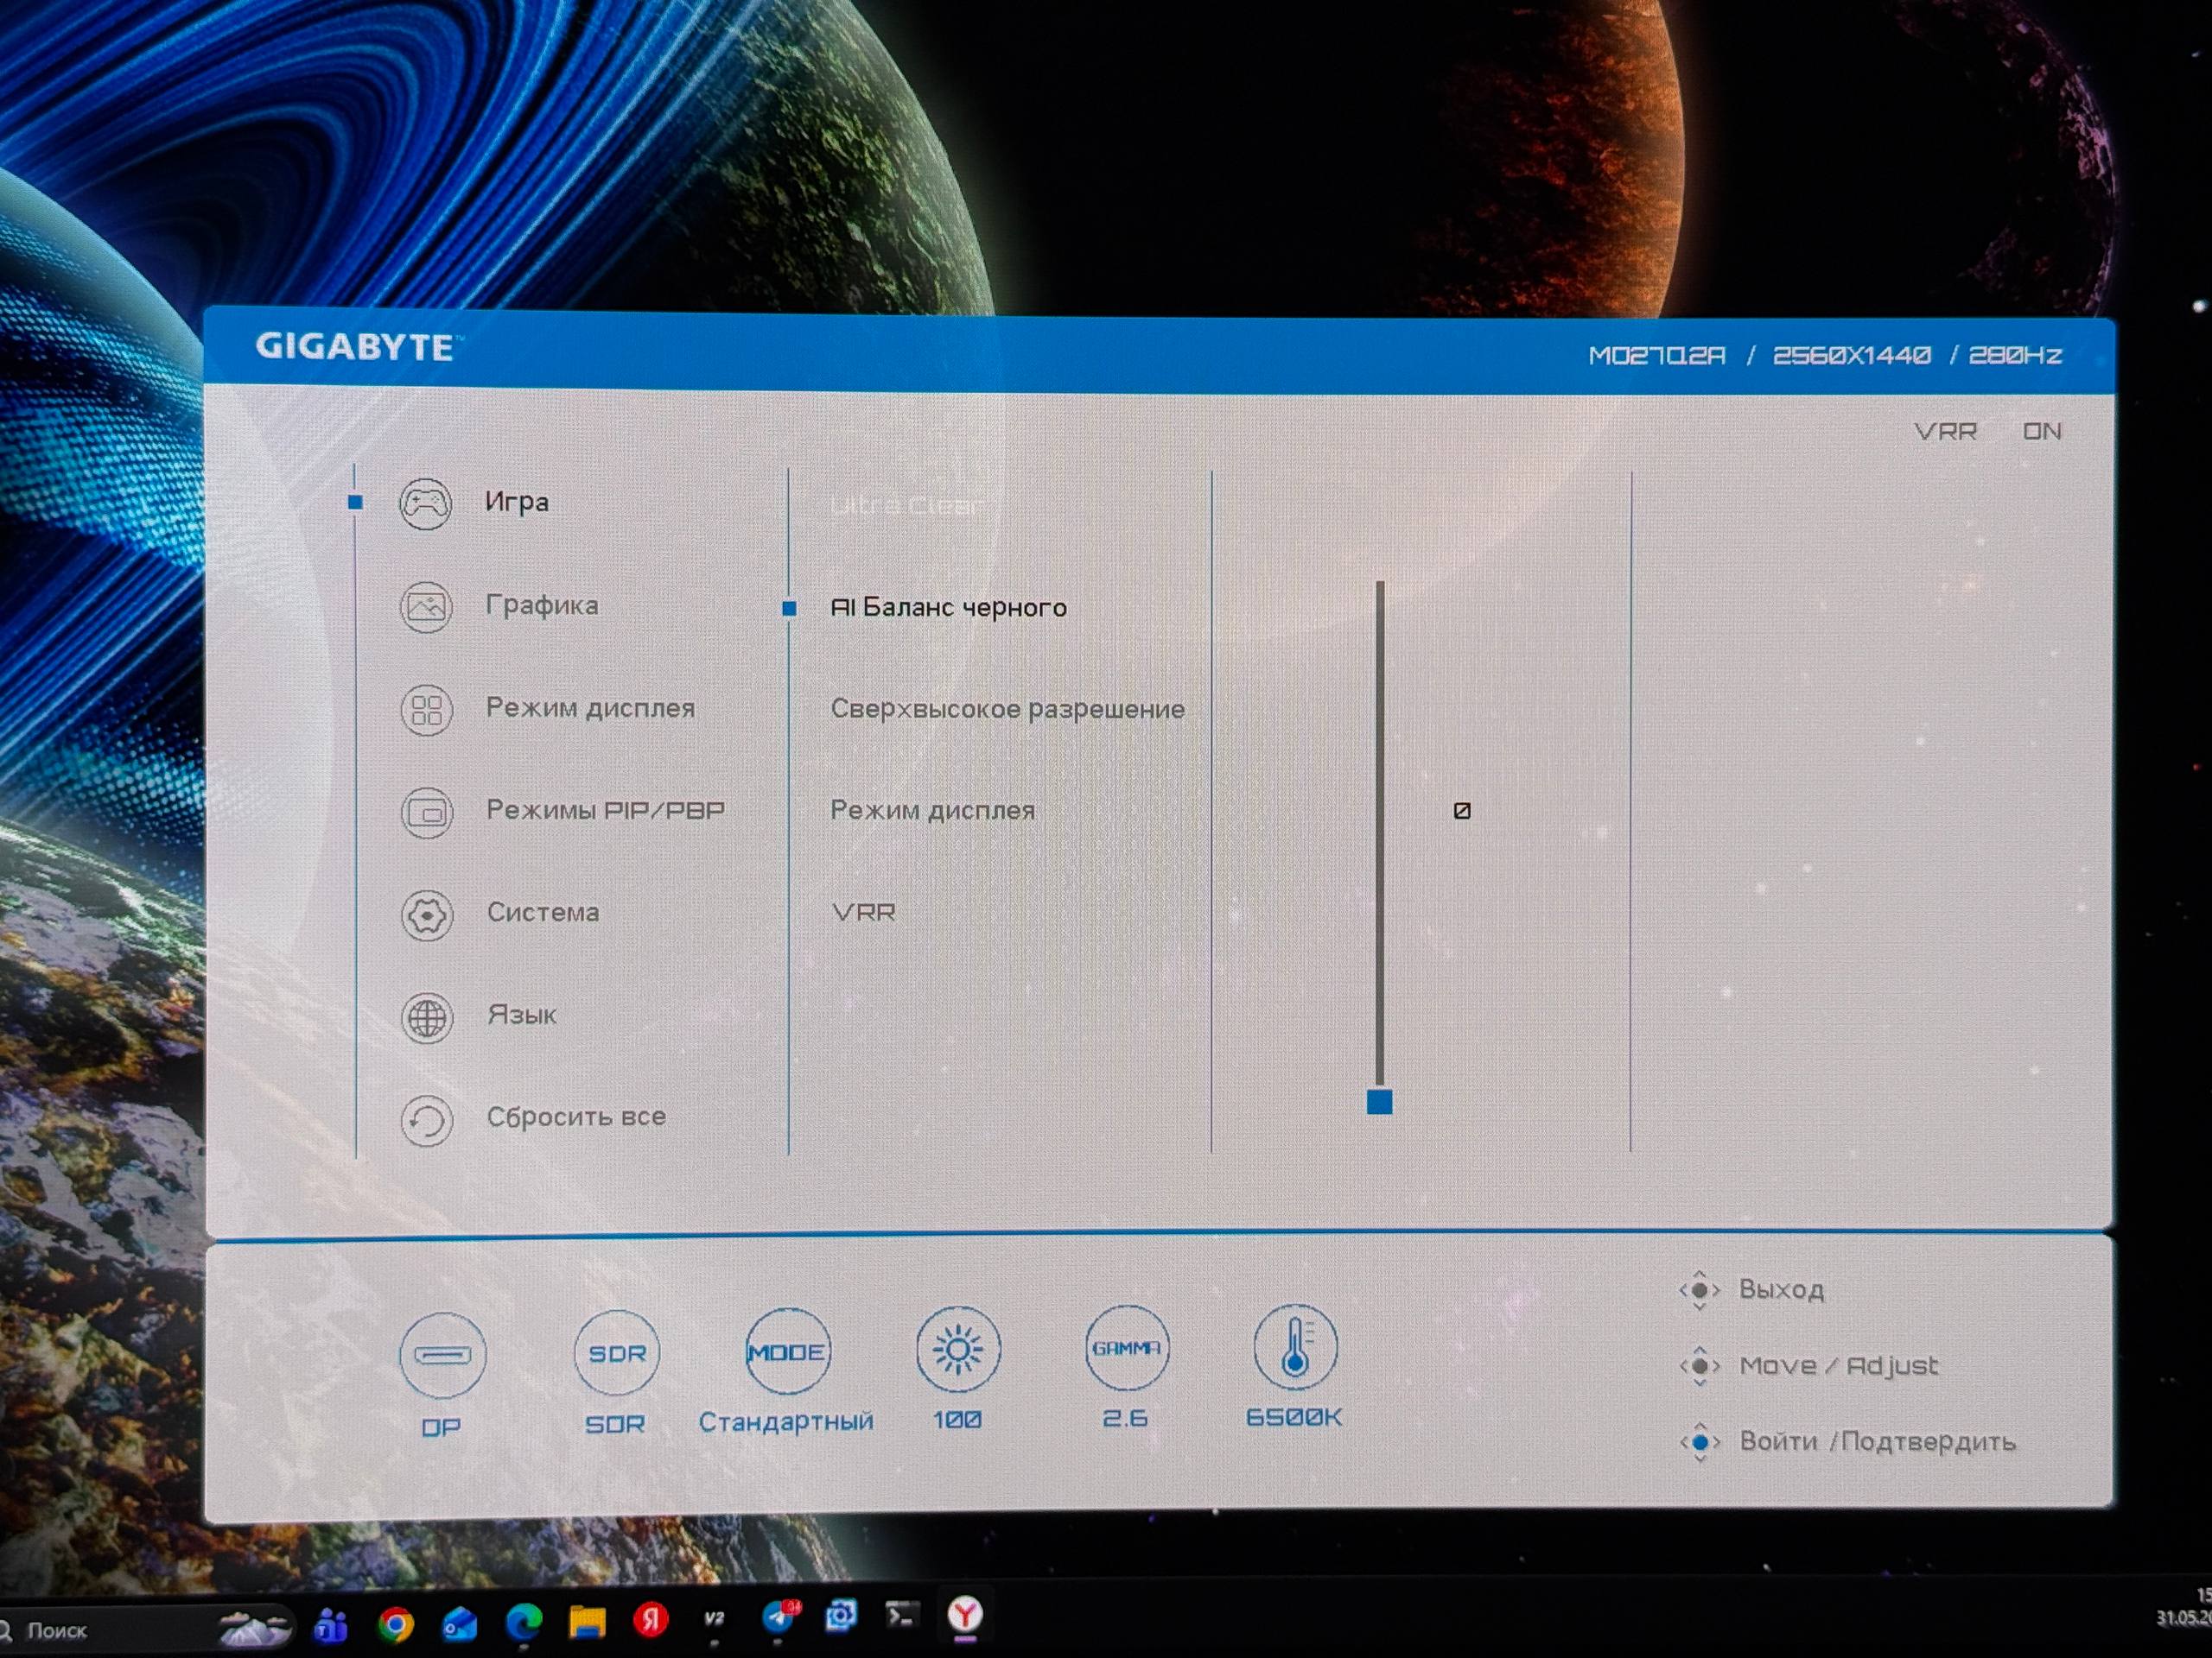Screen dimensions: 2212x1658
Task: Open the blue gear app on the taskbar
Action: 841,1616
